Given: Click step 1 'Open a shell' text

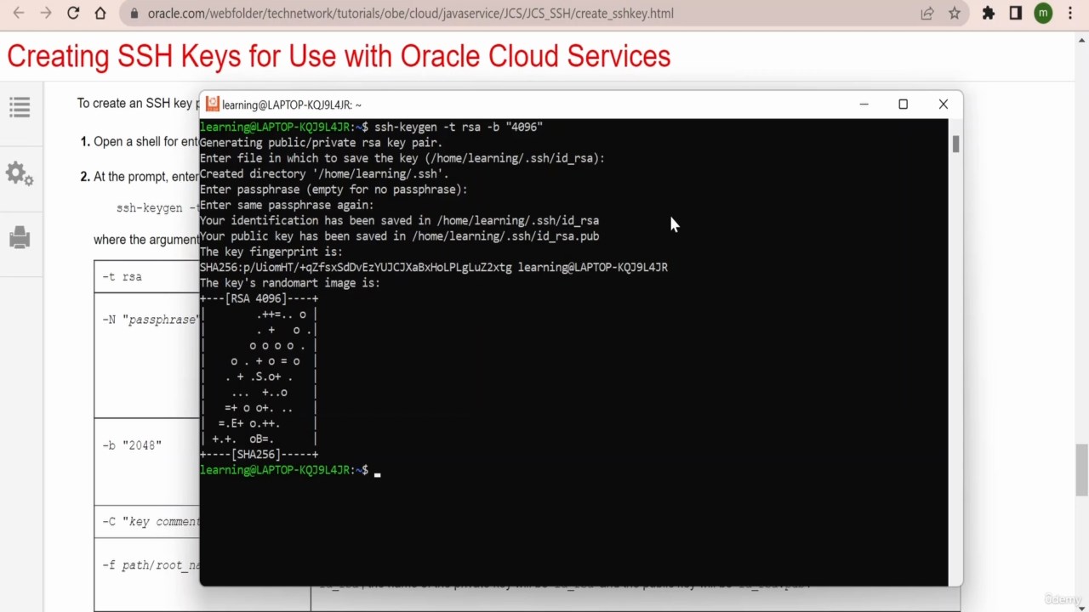Looking at the screenshot, I should click(x=145, y=142).
